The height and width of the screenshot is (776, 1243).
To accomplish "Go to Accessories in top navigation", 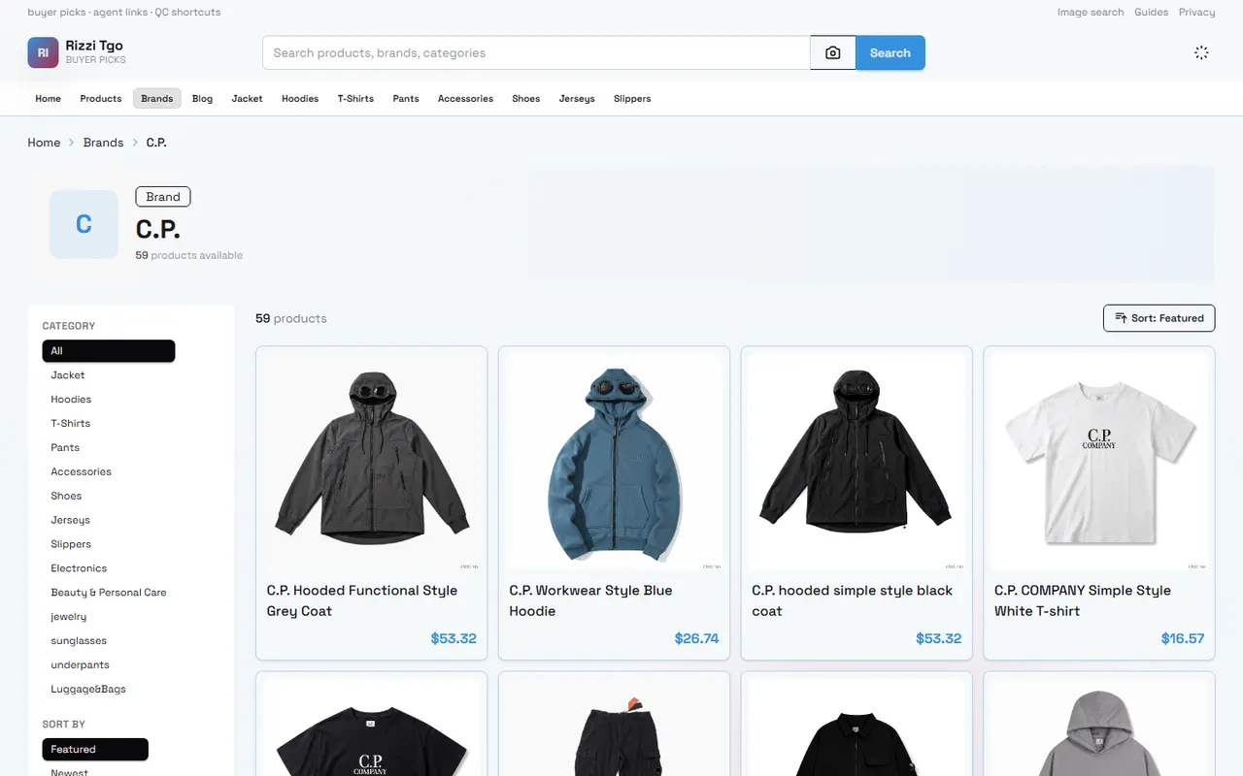I will click(465, 99).
